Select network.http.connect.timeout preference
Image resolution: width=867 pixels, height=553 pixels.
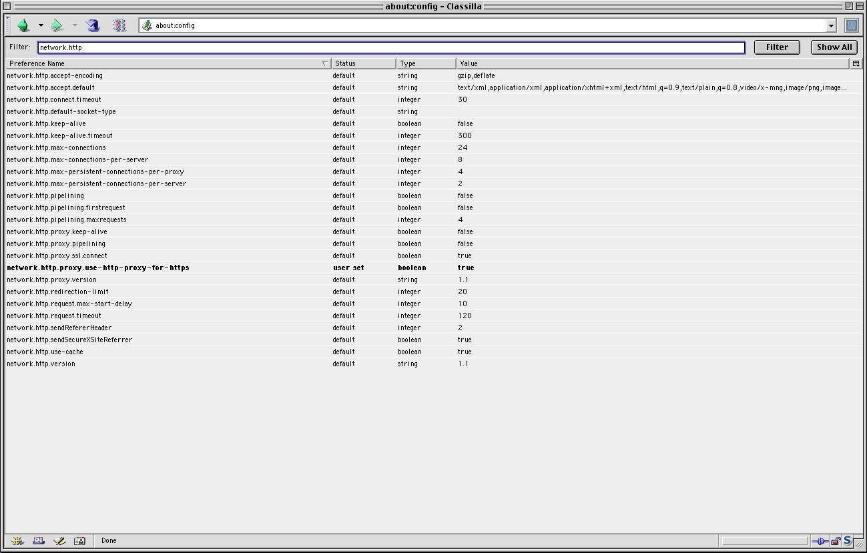coord(434,99)
